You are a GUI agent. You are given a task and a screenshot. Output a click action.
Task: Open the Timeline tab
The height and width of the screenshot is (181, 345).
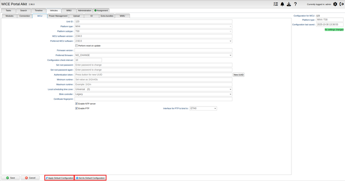[x=38, y=10]
